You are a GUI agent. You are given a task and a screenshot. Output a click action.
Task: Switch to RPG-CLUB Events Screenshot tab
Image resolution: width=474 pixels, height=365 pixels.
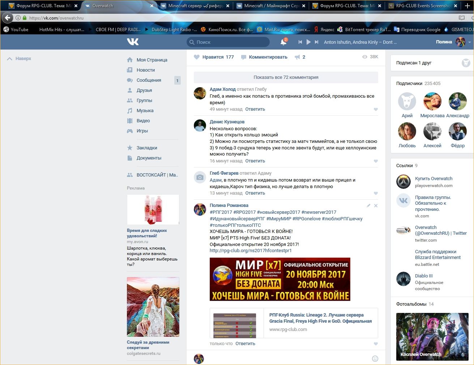423,6
